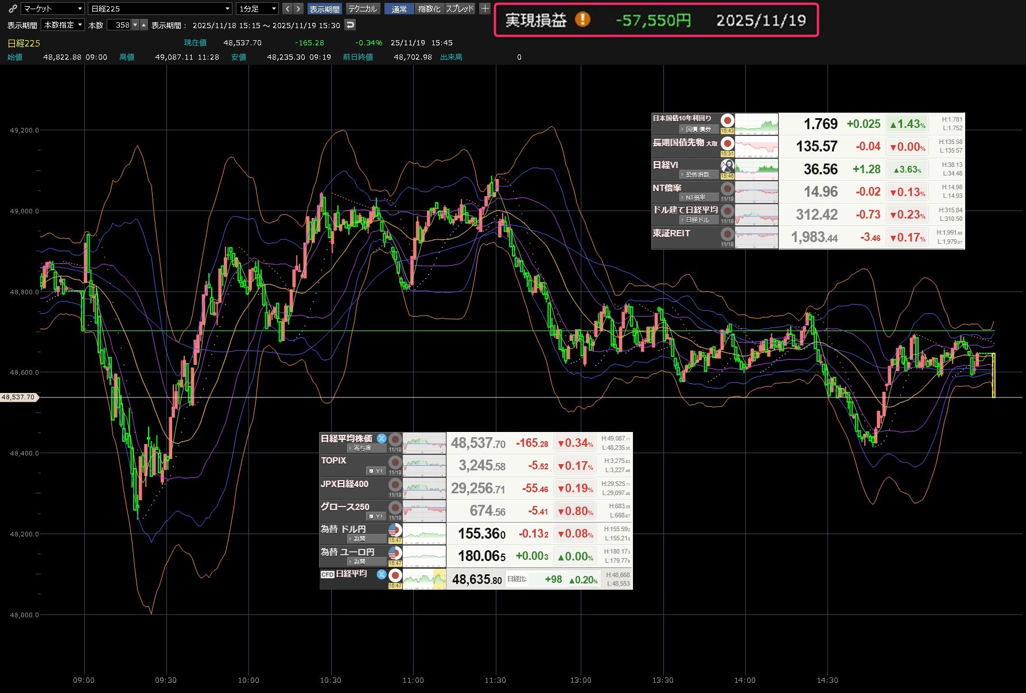Click the chain link icon in toolbar
Viewport: 1026px width, 693px height.
[x=13, y=9]
